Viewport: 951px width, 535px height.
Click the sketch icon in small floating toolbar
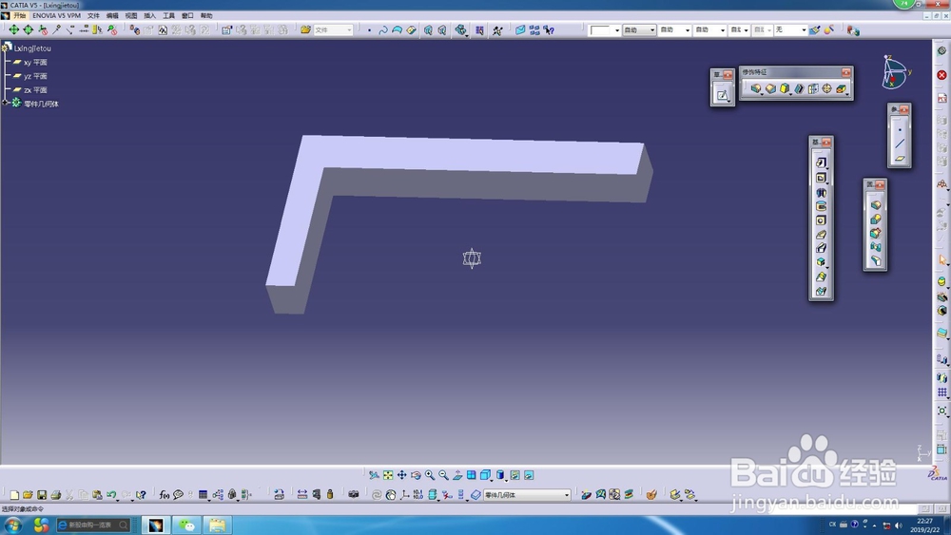723,95
